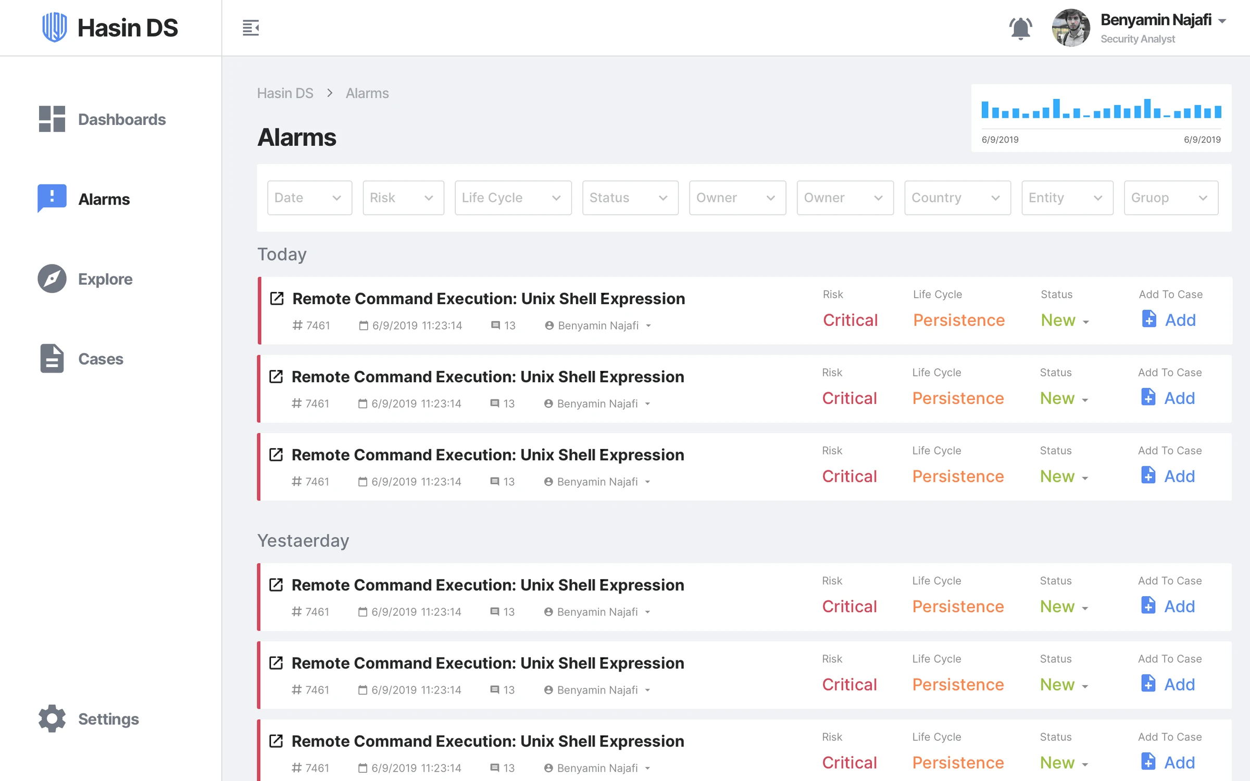Click Benyamin Najafi's profile avatar

1071,28
